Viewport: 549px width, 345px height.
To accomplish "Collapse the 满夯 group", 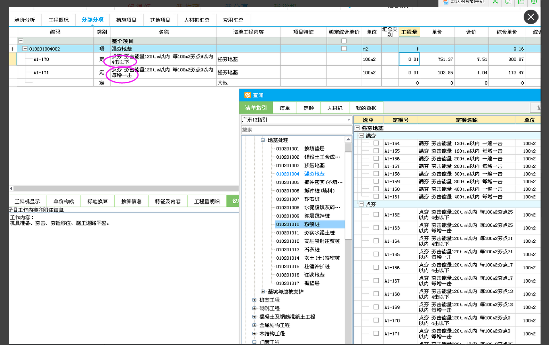I will [x=361, y=136].
